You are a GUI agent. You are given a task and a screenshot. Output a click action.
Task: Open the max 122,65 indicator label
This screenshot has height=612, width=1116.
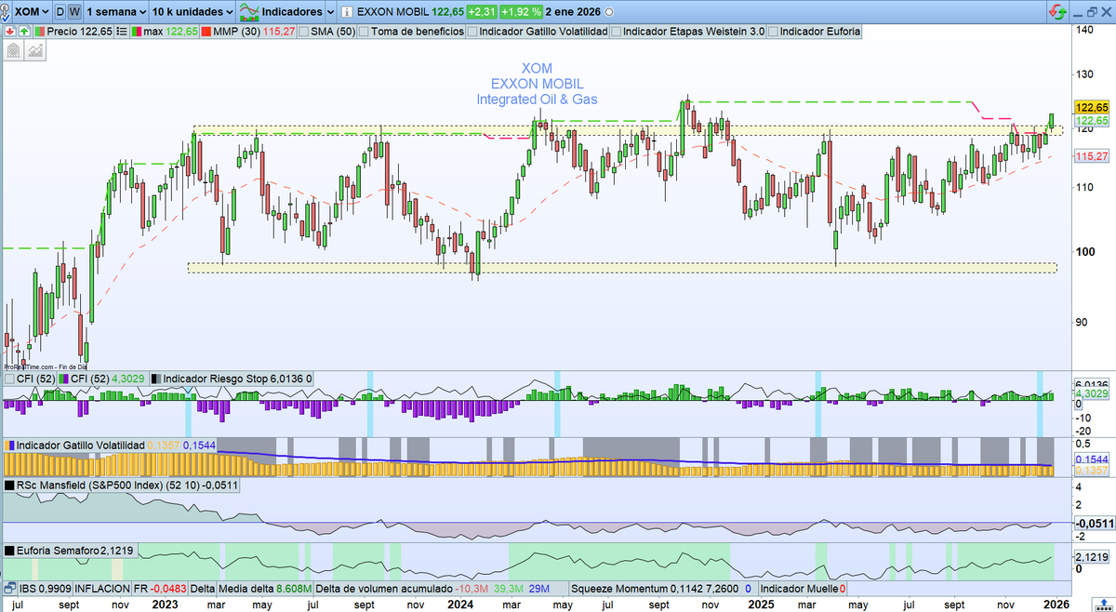[170, 32]
